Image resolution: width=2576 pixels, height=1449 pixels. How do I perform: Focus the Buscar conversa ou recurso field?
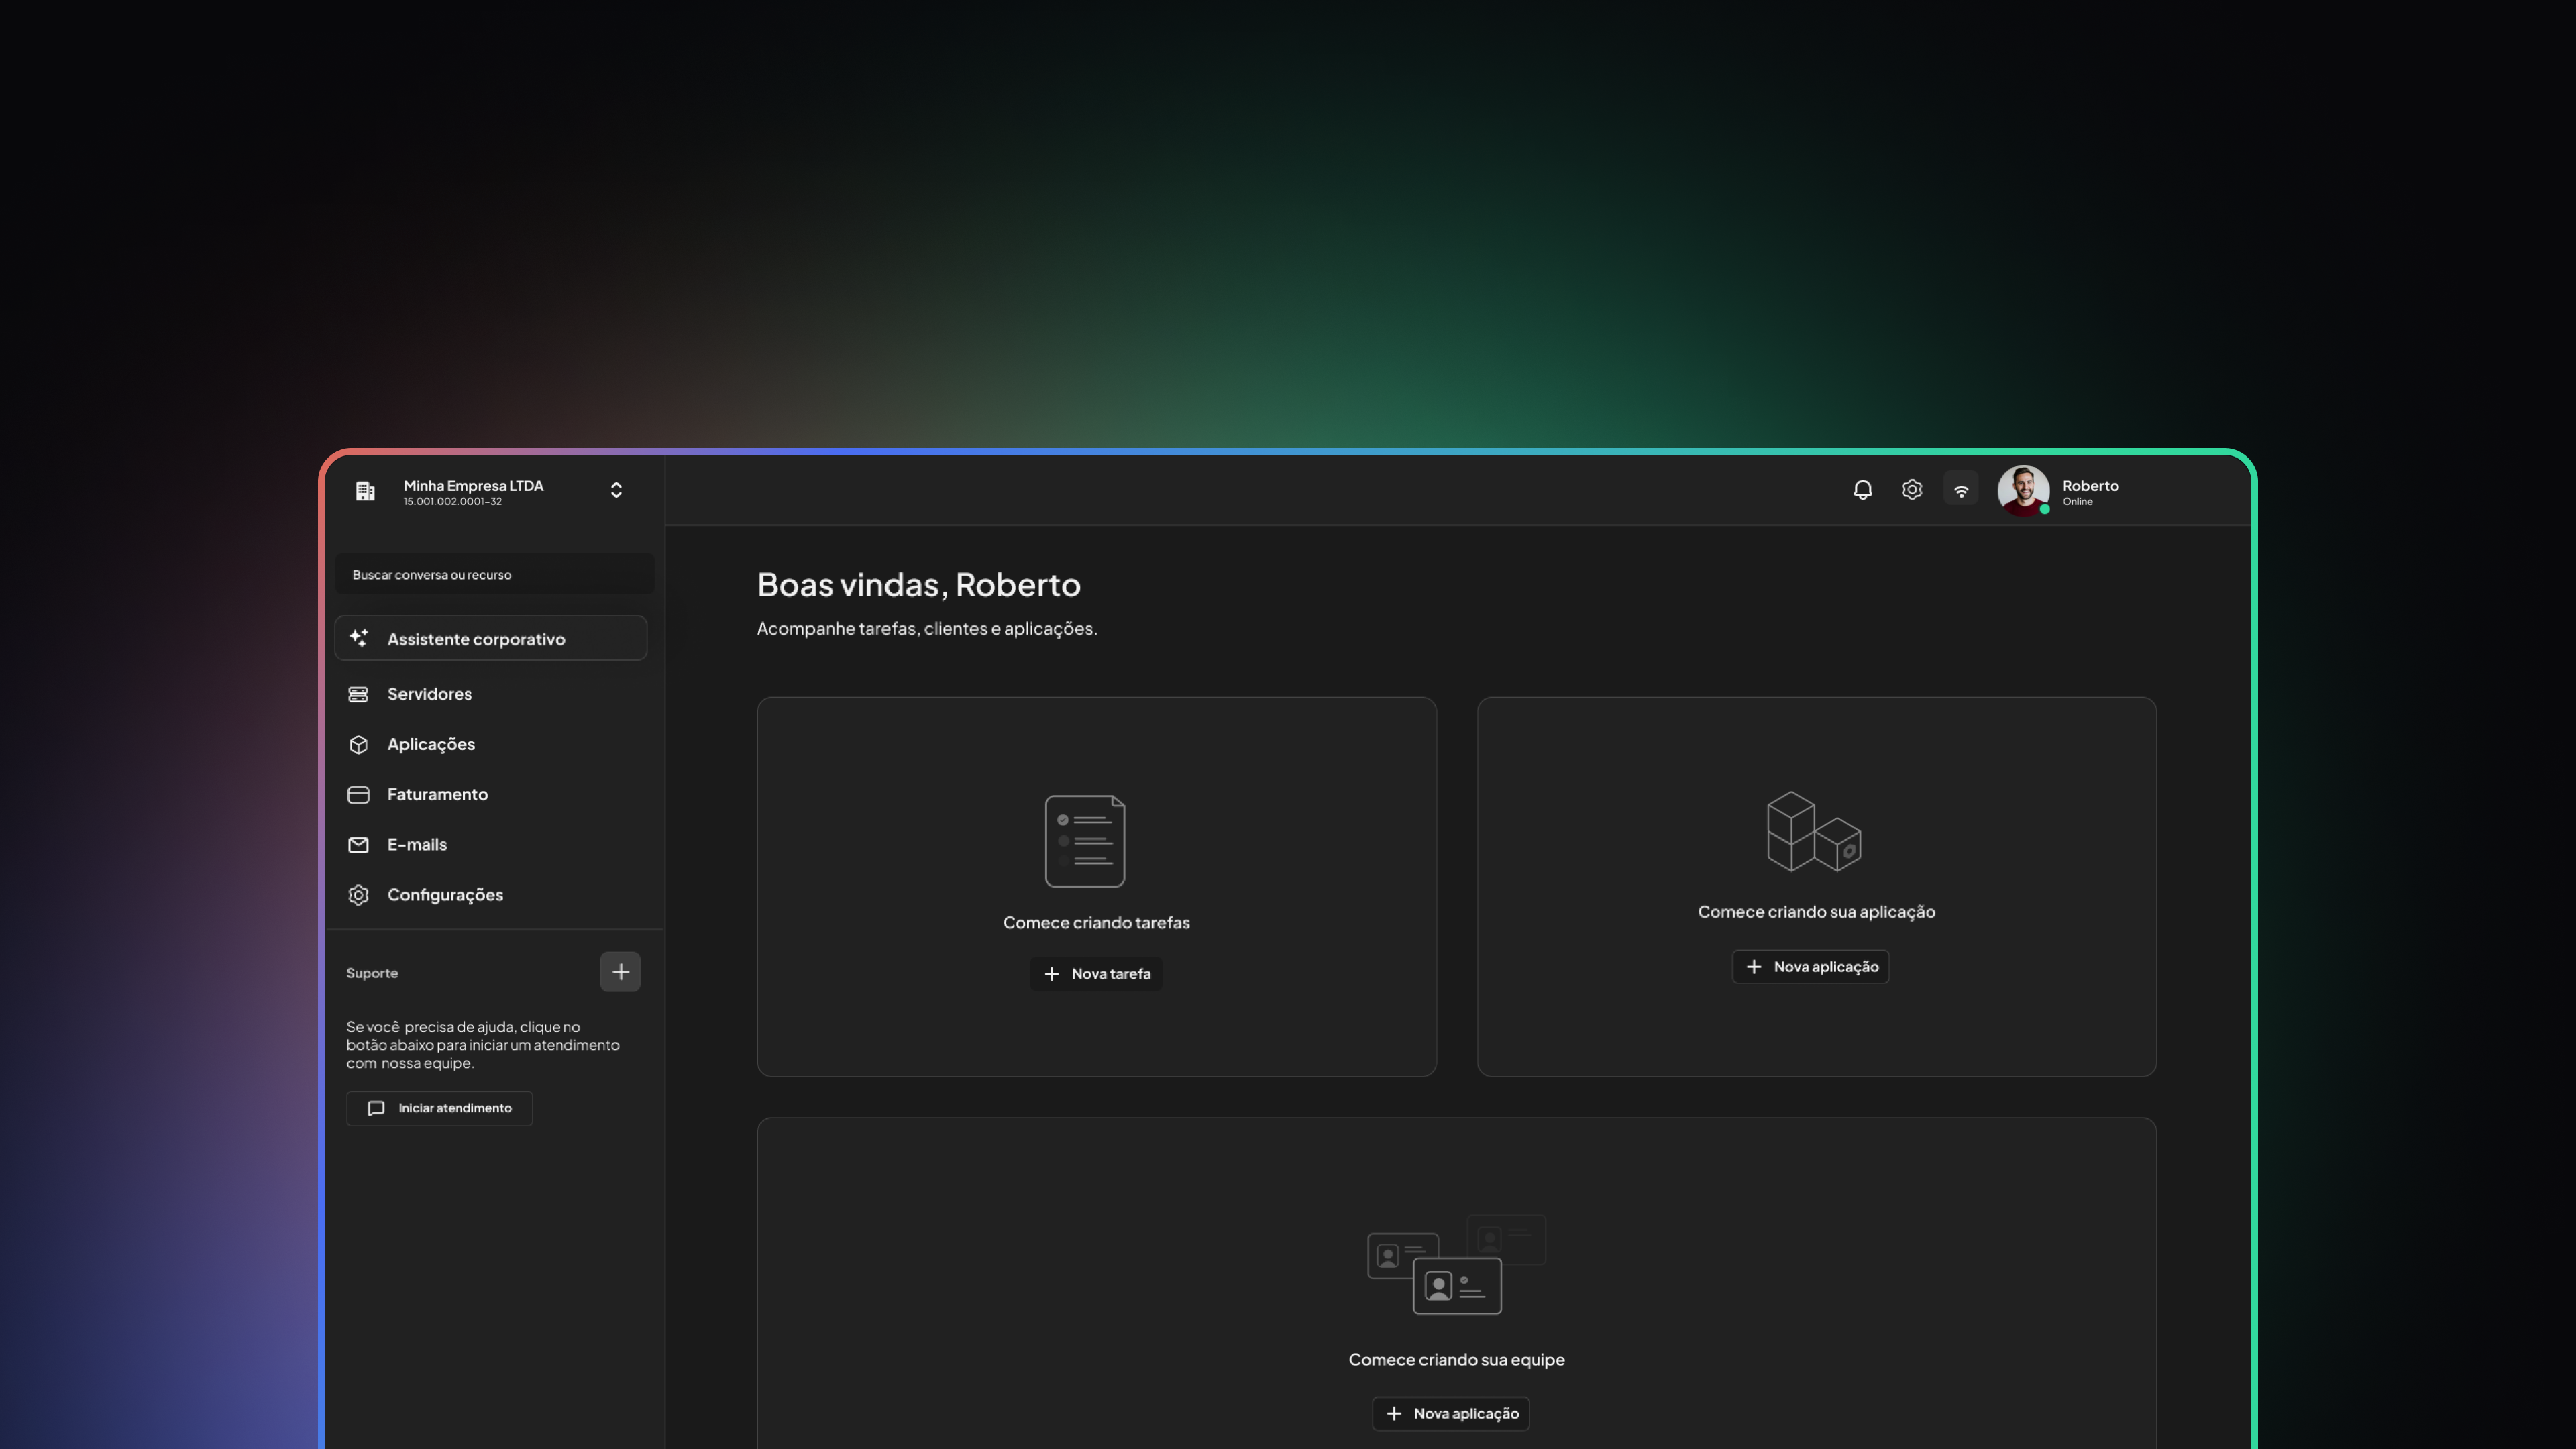494,575
